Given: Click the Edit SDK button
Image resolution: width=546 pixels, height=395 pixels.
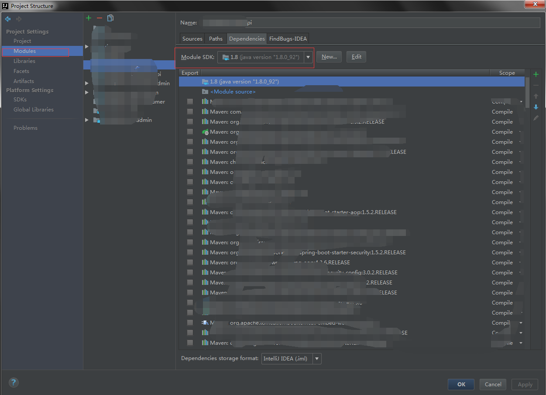Looking at the screenshot, I should coord(357,57).
